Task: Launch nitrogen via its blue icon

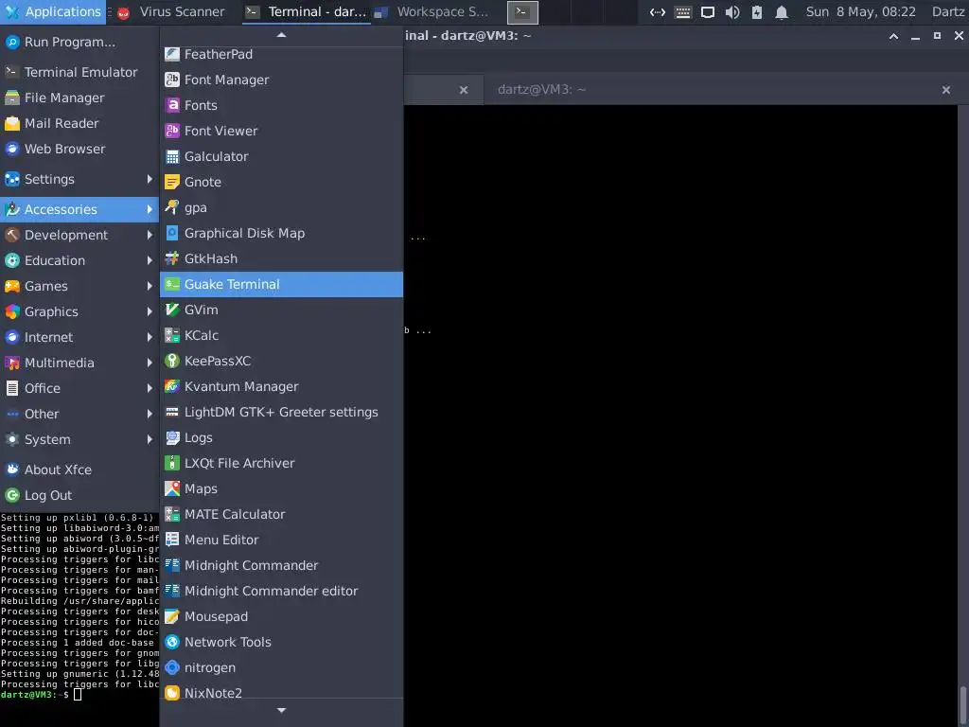Action: (x=172, y=667)
